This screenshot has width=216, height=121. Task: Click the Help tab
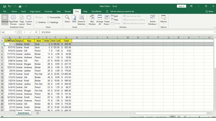(85, 11)
